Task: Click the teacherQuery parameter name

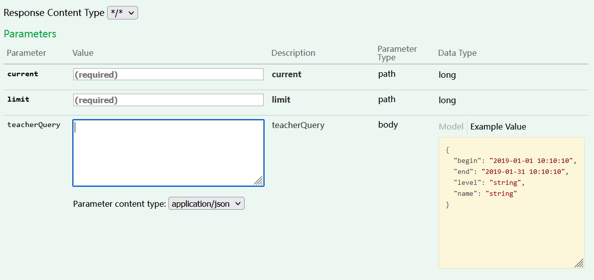Action: (x=34, y=125)
